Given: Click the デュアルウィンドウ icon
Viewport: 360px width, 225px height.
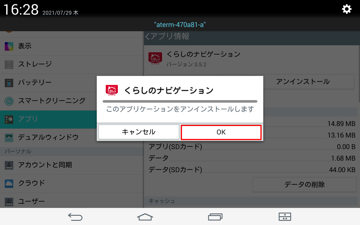Looking at the screenshot, I should [x=9, y=138].
